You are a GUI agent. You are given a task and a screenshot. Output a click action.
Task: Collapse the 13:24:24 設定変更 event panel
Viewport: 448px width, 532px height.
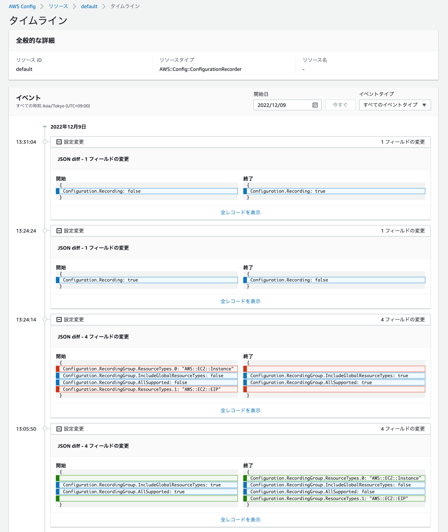click(x=59, y=231)
